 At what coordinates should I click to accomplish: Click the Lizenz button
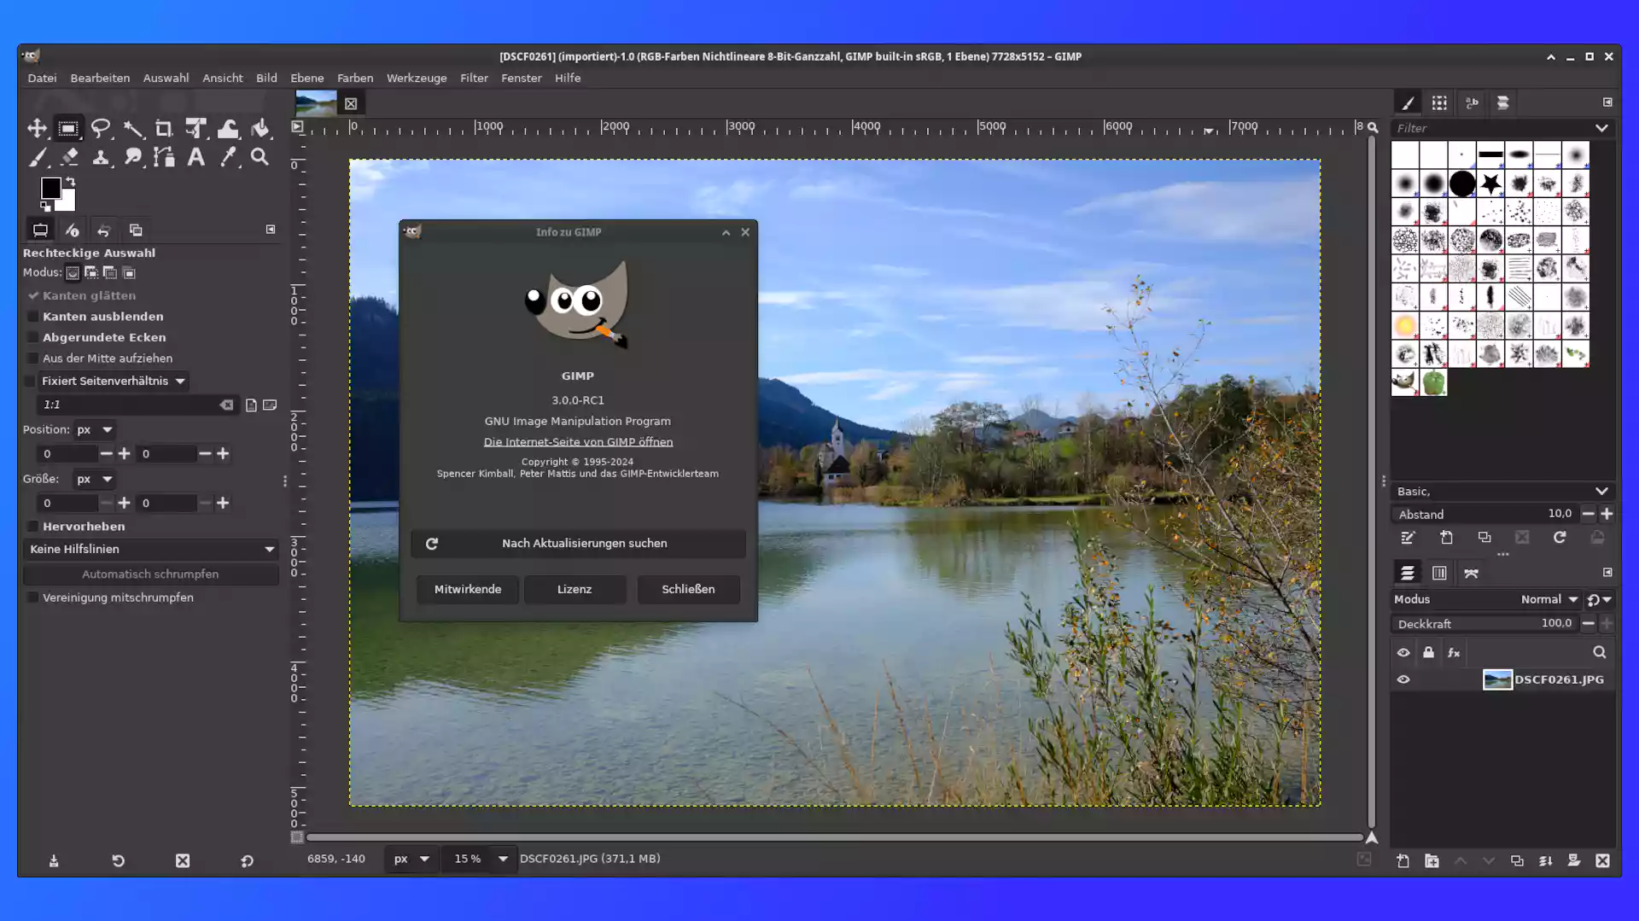pyautogui.click(x=575, y=589)
